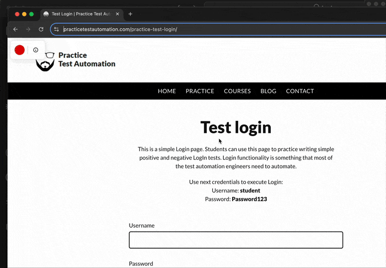The width and height of the screenshot is (386, 268).
Task: Open a new browser tab
Action: coord(130,14)
